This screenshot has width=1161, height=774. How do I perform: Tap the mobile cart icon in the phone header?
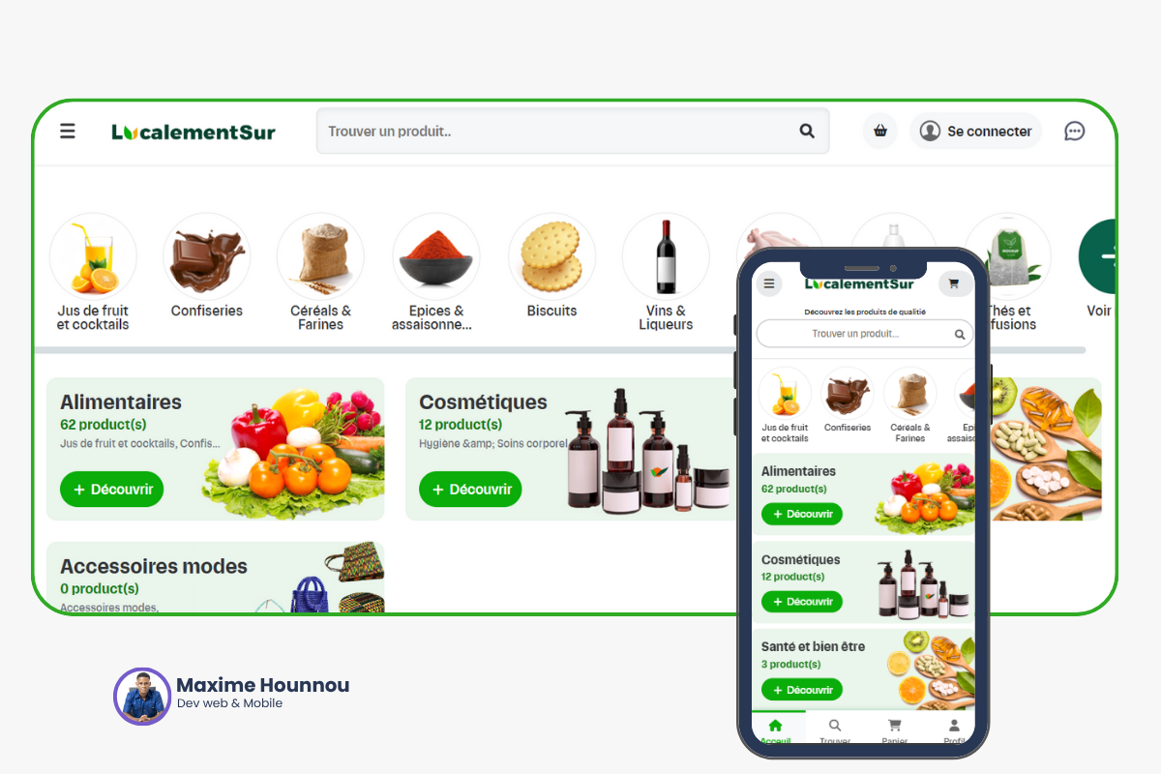click(x=954, y=283)
